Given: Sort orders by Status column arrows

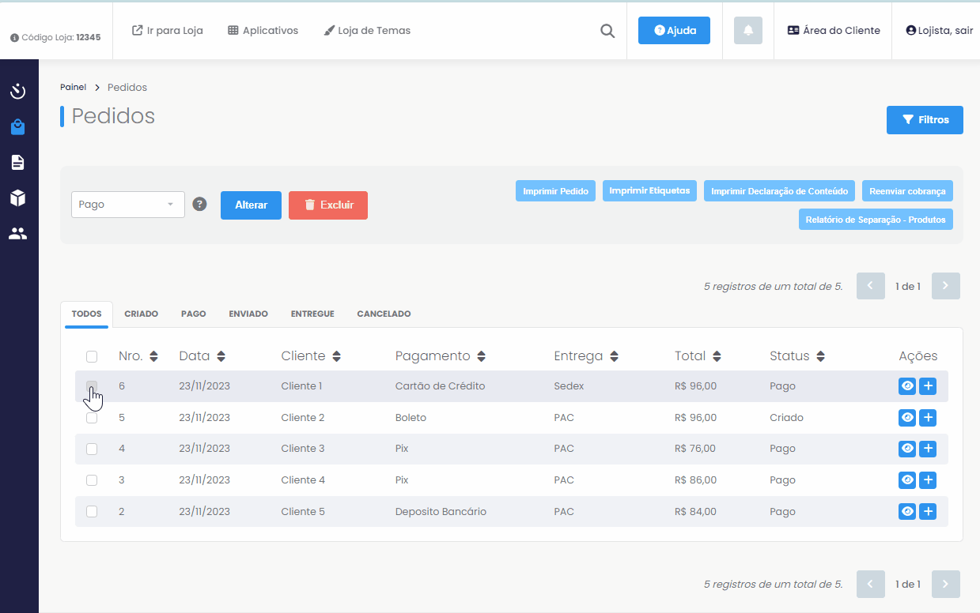Looking at the screenshot, I should click(820, 356).
